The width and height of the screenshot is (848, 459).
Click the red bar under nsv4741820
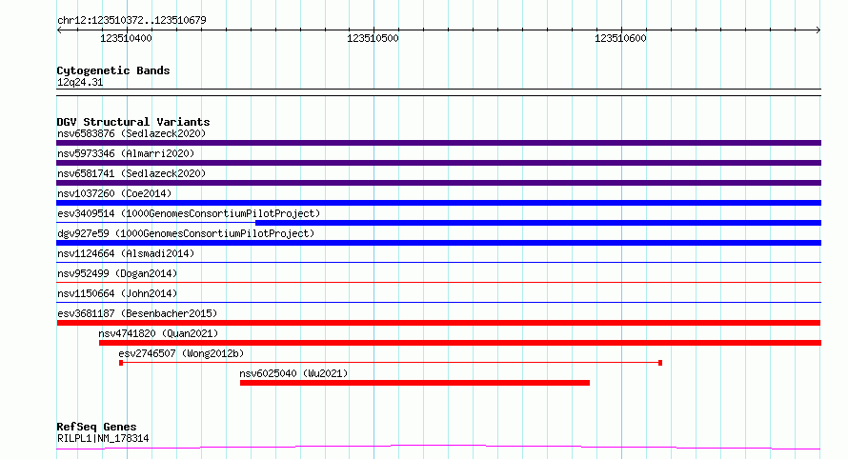pos(459,343)
